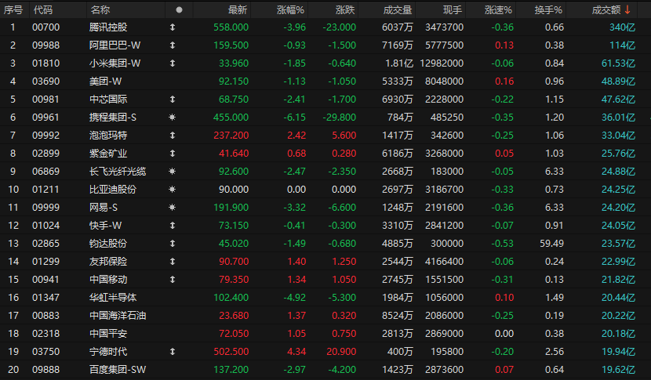Click volume 1.81亿 of 小米集团-W
Screen dimensions: 651x380
pyautogui.click(x=398, y=63)
